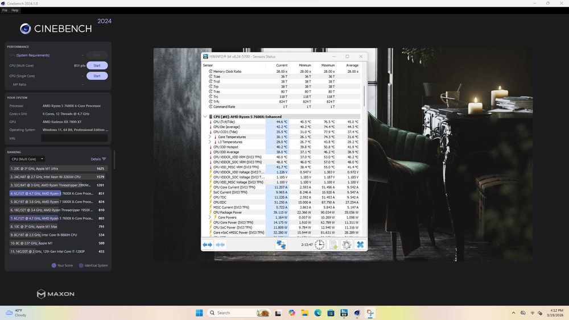Select the Intel Core i9-9880H ranking row
The image size is (569, 320).
coord(57,235)
